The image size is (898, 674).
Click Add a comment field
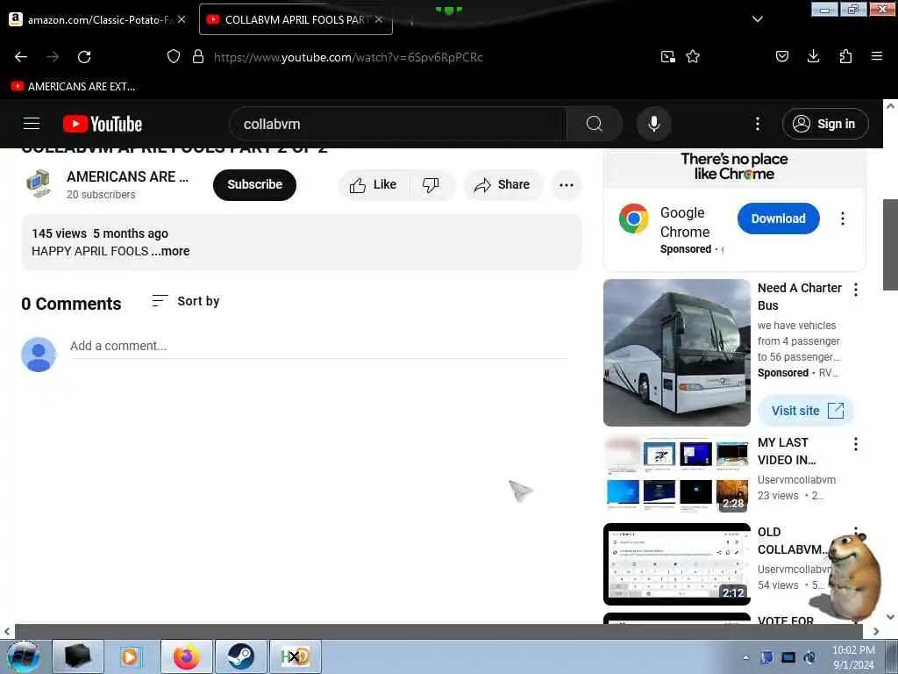pyautogui.click(x=318, y=346)
